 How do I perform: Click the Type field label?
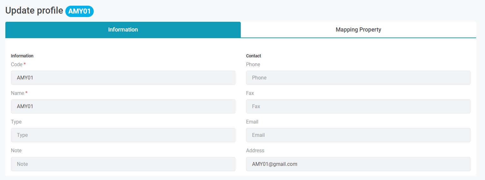pyautogui.click(x=16, y=122)
